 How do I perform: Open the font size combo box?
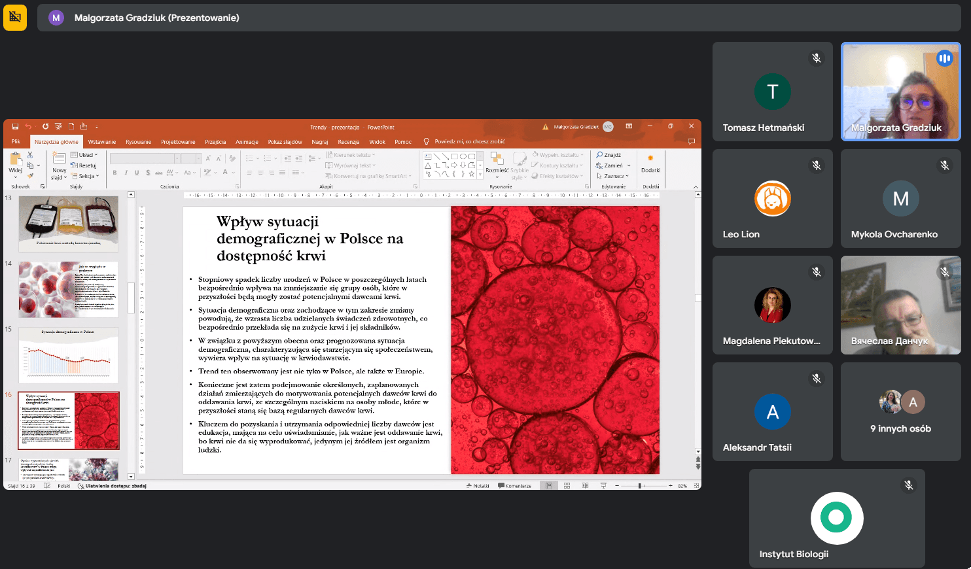[x=191, y=159]
